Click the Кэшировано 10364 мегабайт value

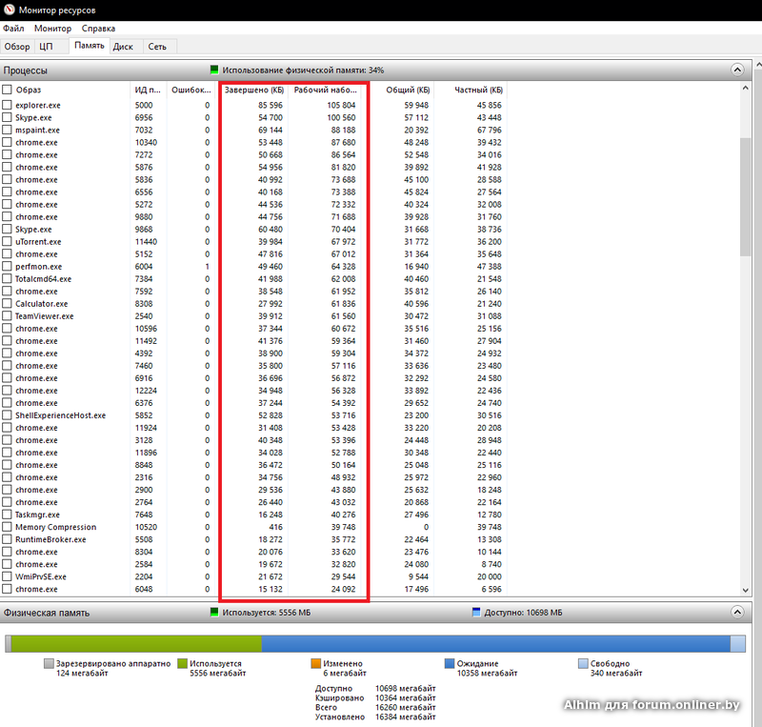(406, 697)
